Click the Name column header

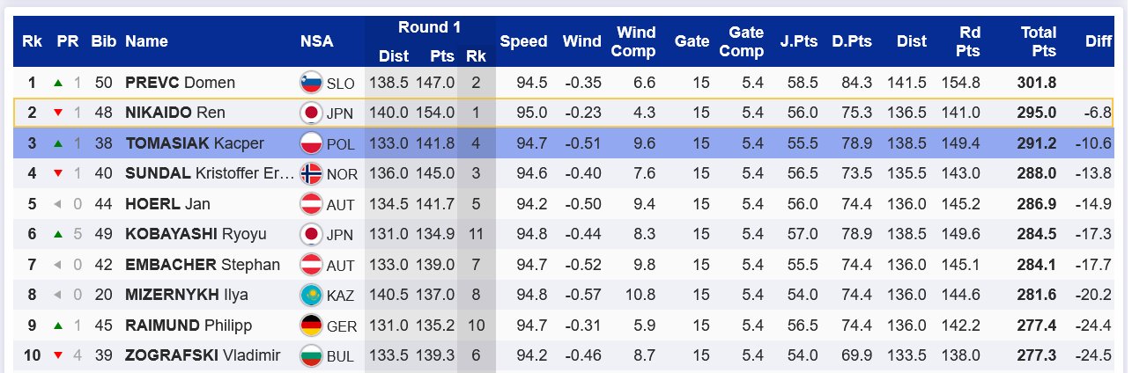point(146,41)
